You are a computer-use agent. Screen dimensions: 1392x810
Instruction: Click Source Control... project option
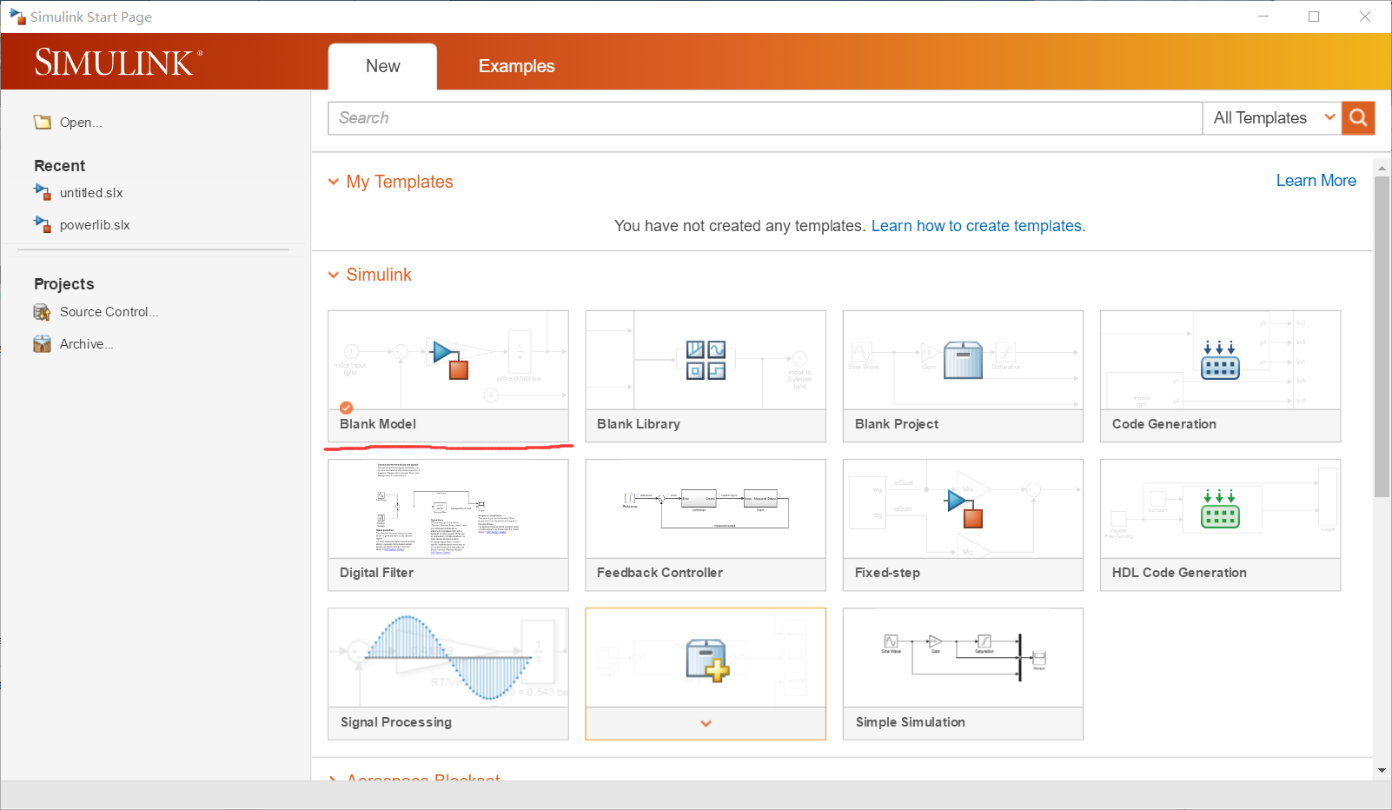point(109,312)
